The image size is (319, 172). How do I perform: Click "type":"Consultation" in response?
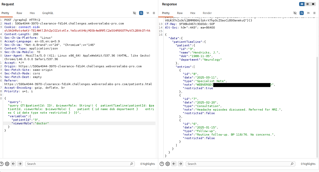pyautogui.click(x=202, y=106)
